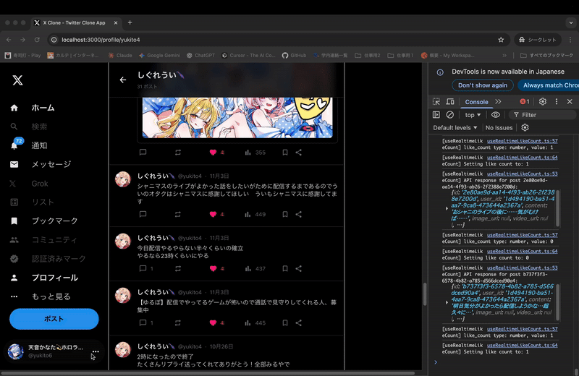Screen dimensions: 579x376
Task: Toggle the device toolbar in DevTools
Action: [451, 102]
